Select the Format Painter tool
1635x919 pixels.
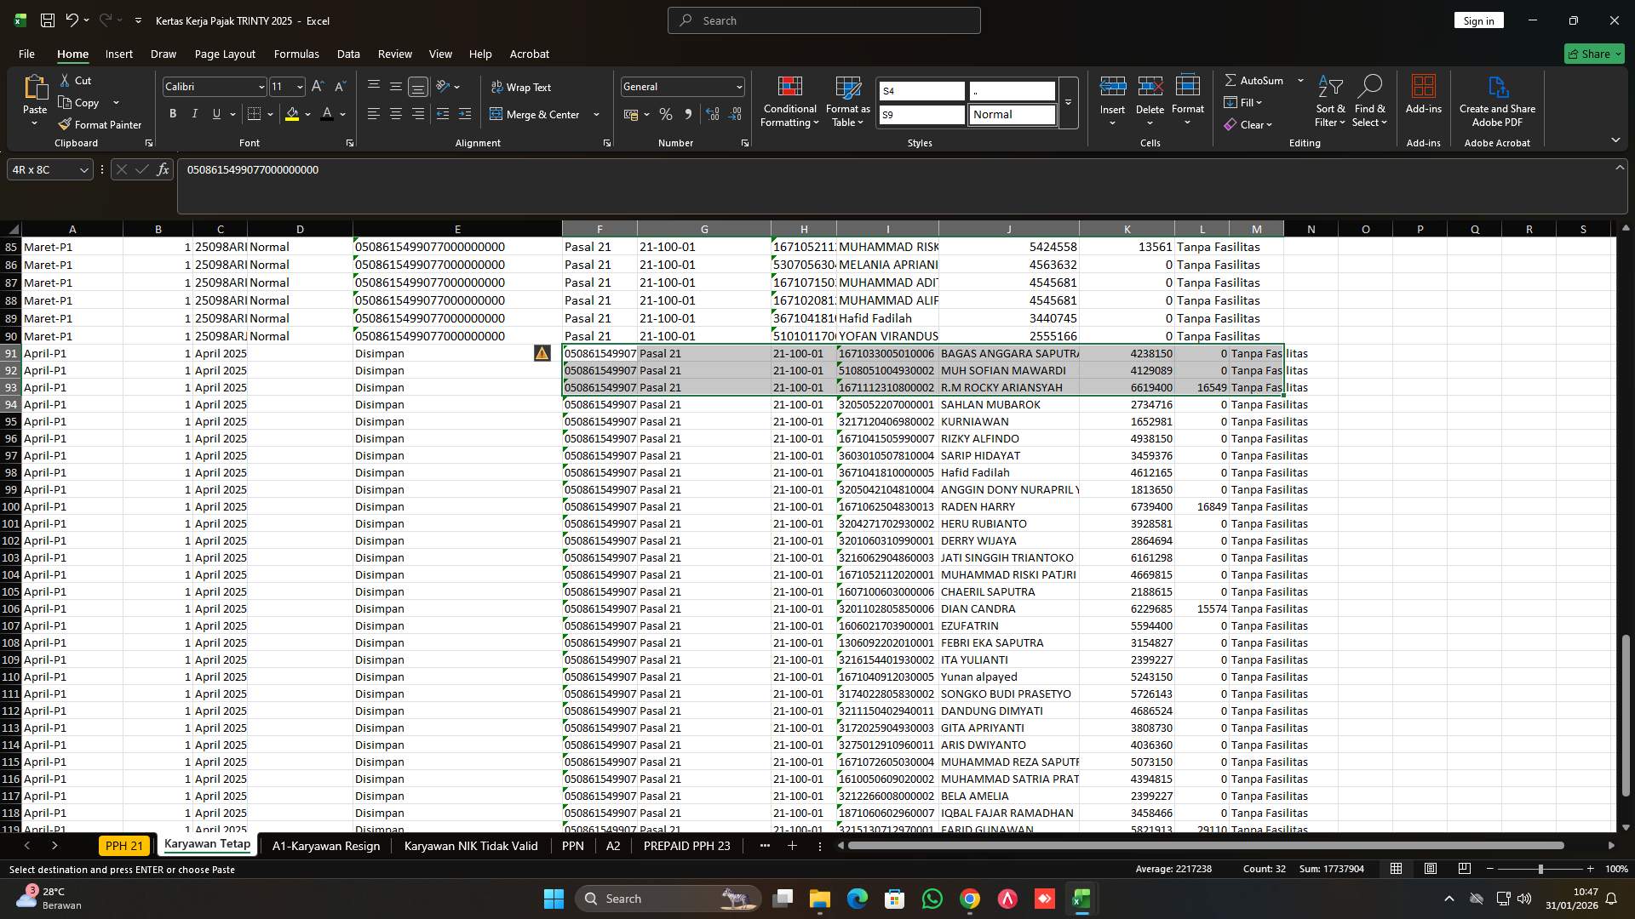point(100,124)
